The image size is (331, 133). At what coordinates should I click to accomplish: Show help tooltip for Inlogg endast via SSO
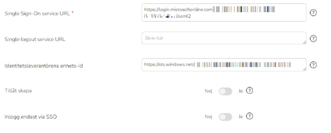[x=249, y=116]
